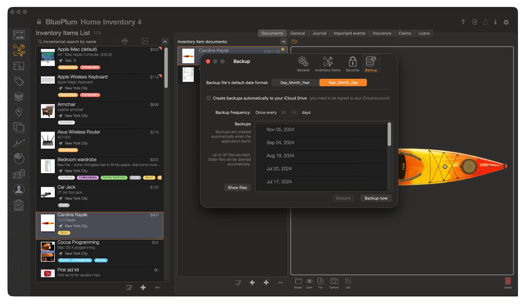532x308 pixels.
Task: Collapse the incremental search bar
Action: 165,41
